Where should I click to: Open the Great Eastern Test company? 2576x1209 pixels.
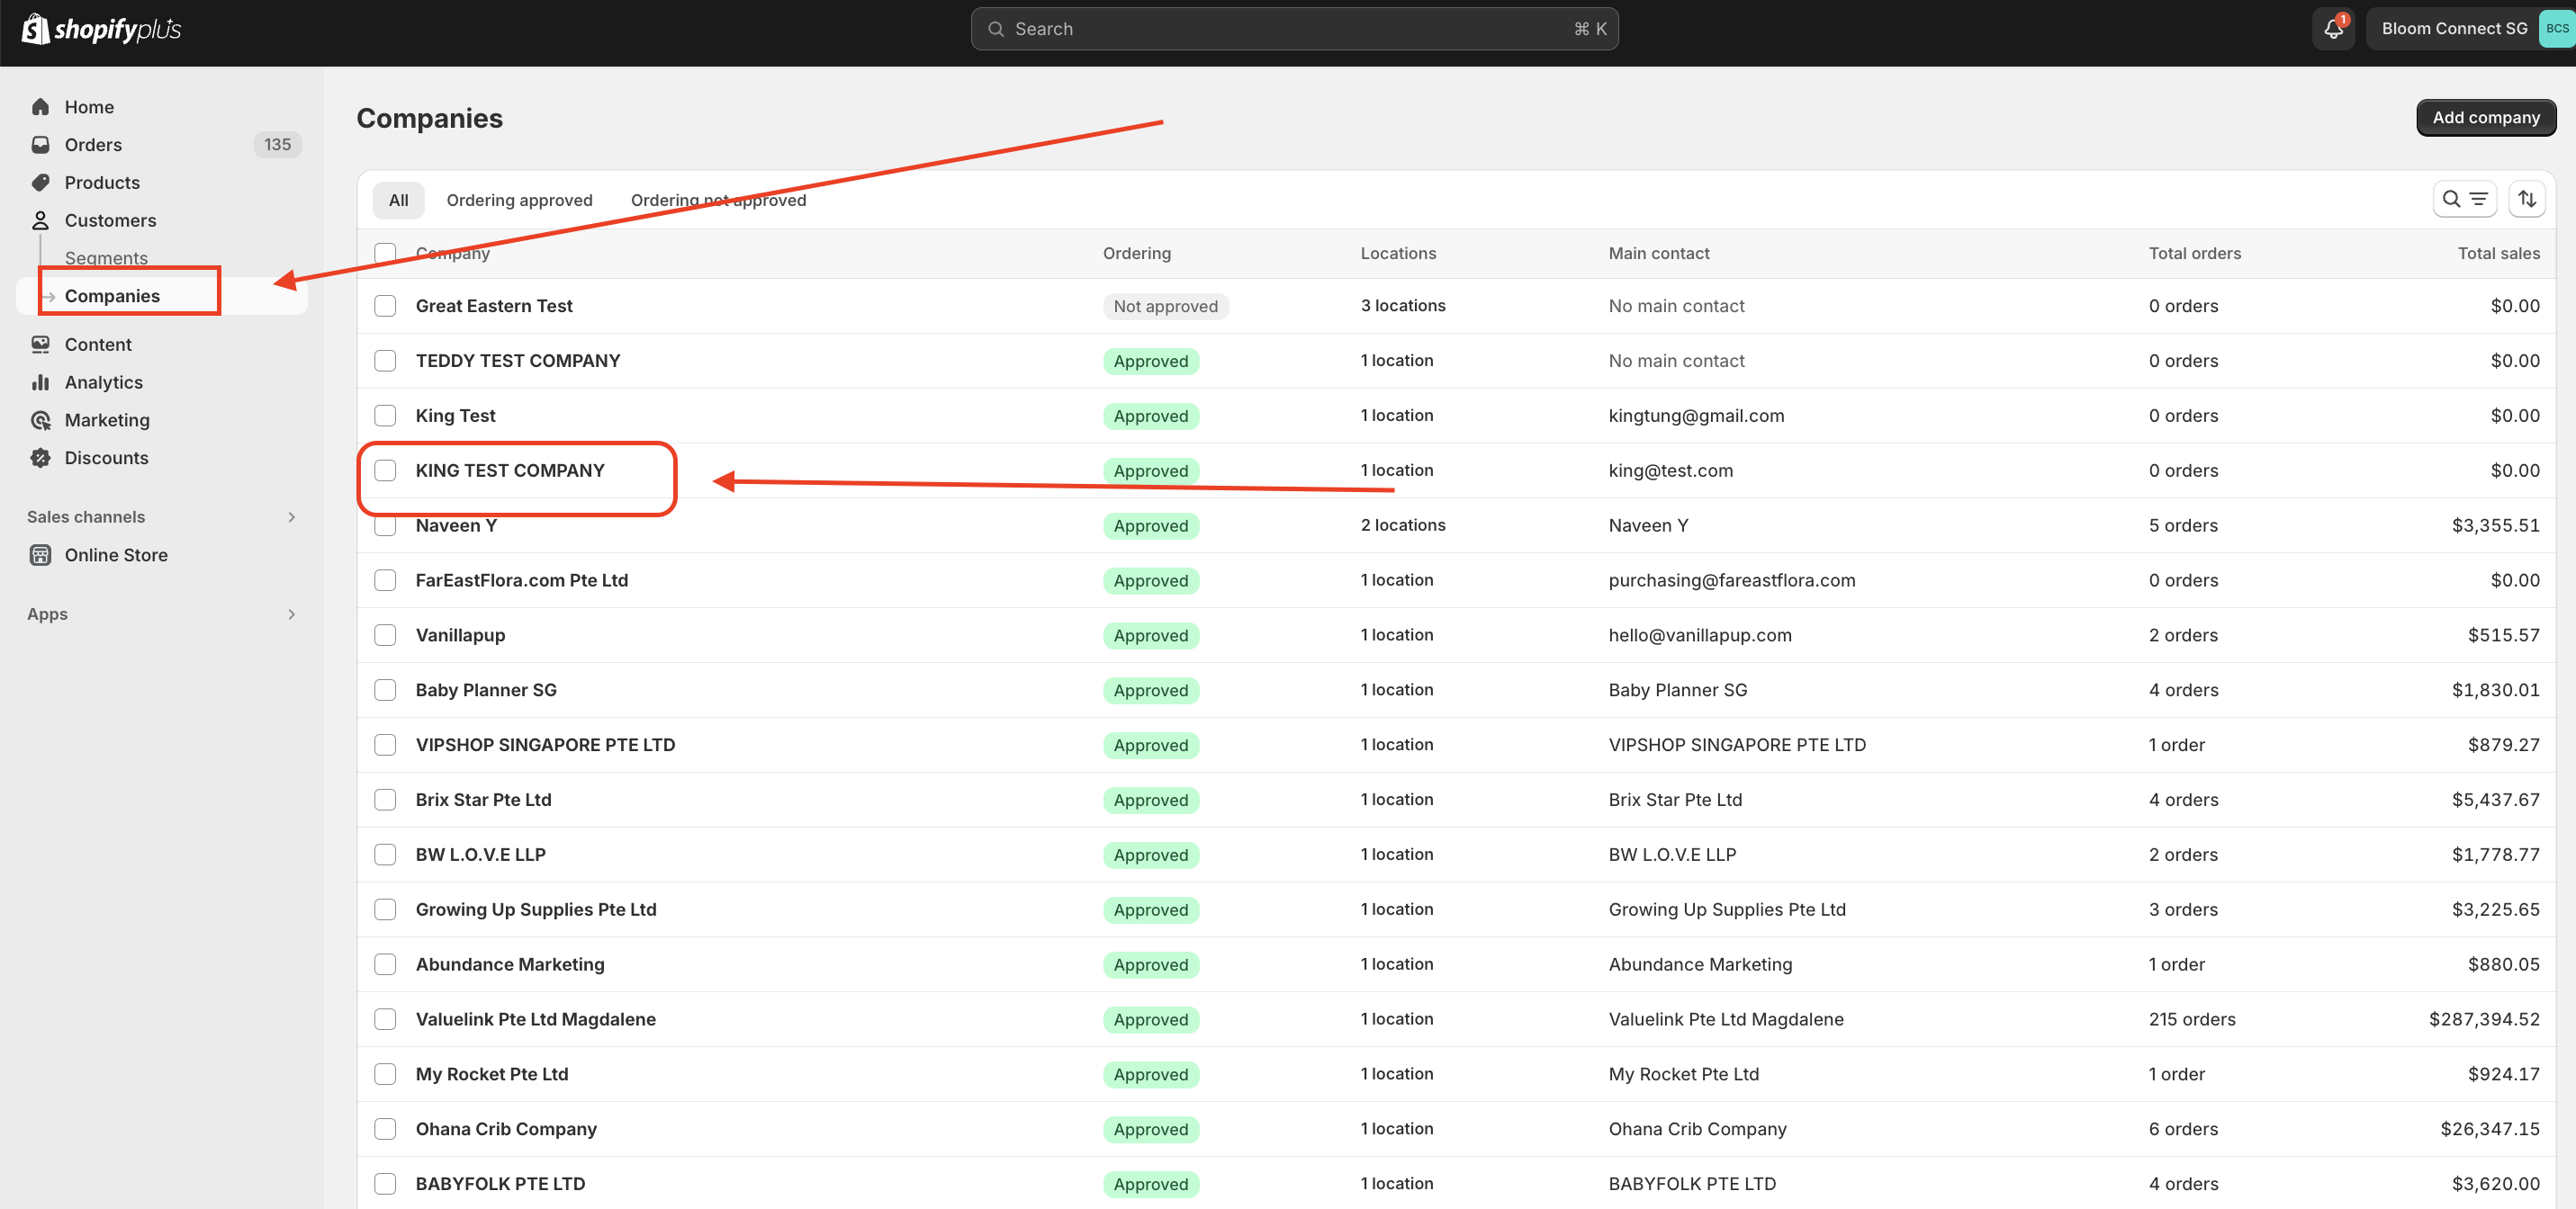pyautogui.click(x=494, y=306)
